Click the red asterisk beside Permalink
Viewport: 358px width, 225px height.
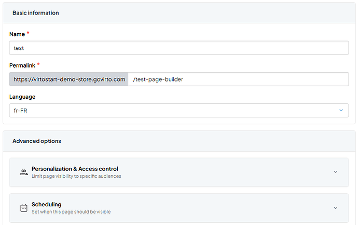click(x=38, y=65)
